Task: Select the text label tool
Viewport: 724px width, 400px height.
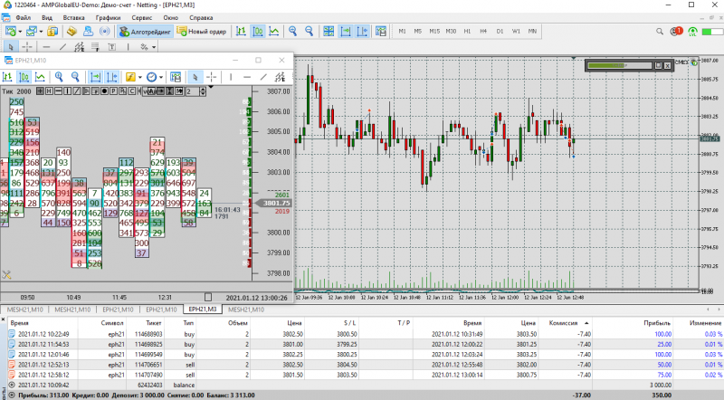Action: (x=111, y=47)
